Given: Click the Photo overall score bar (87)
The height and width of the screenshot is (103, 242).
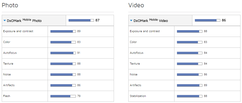Looking at the screenshot, I should click(x=81, y=20).
